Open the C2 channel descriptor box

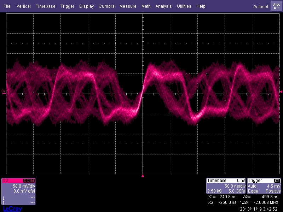[18, 191]
